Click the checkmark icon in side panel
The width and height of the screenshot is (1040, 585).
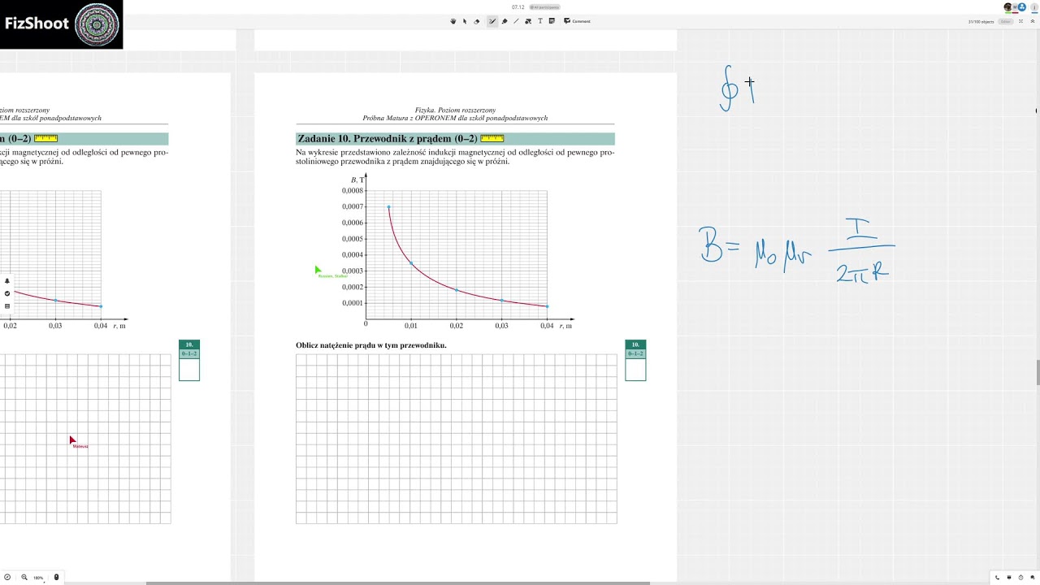click(7, 293)
